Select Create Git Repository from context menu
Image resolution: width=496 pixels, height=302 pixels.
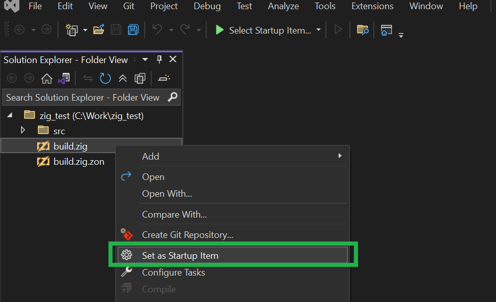tap(187, 235)
